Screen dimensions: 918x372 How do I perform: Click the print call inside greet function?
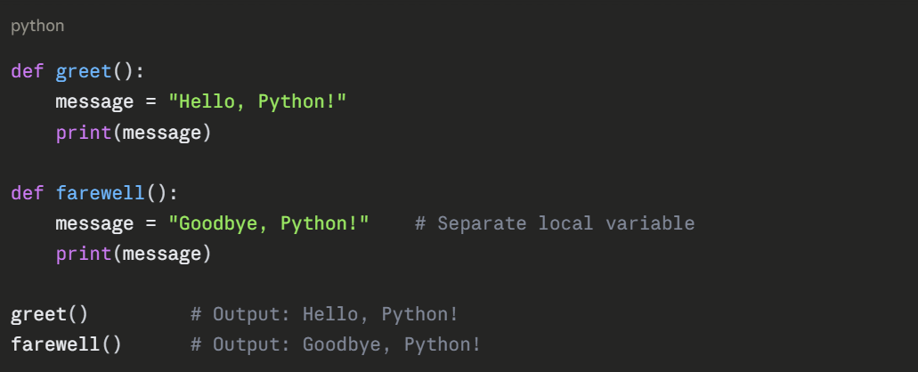coord(84,133)
